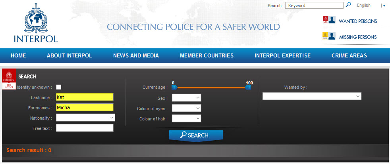Image resolution: width=390 pixels, height=164 pixels.
Task: Open the INTERPOL EXPERTISE menu
Action: point(282,55)
